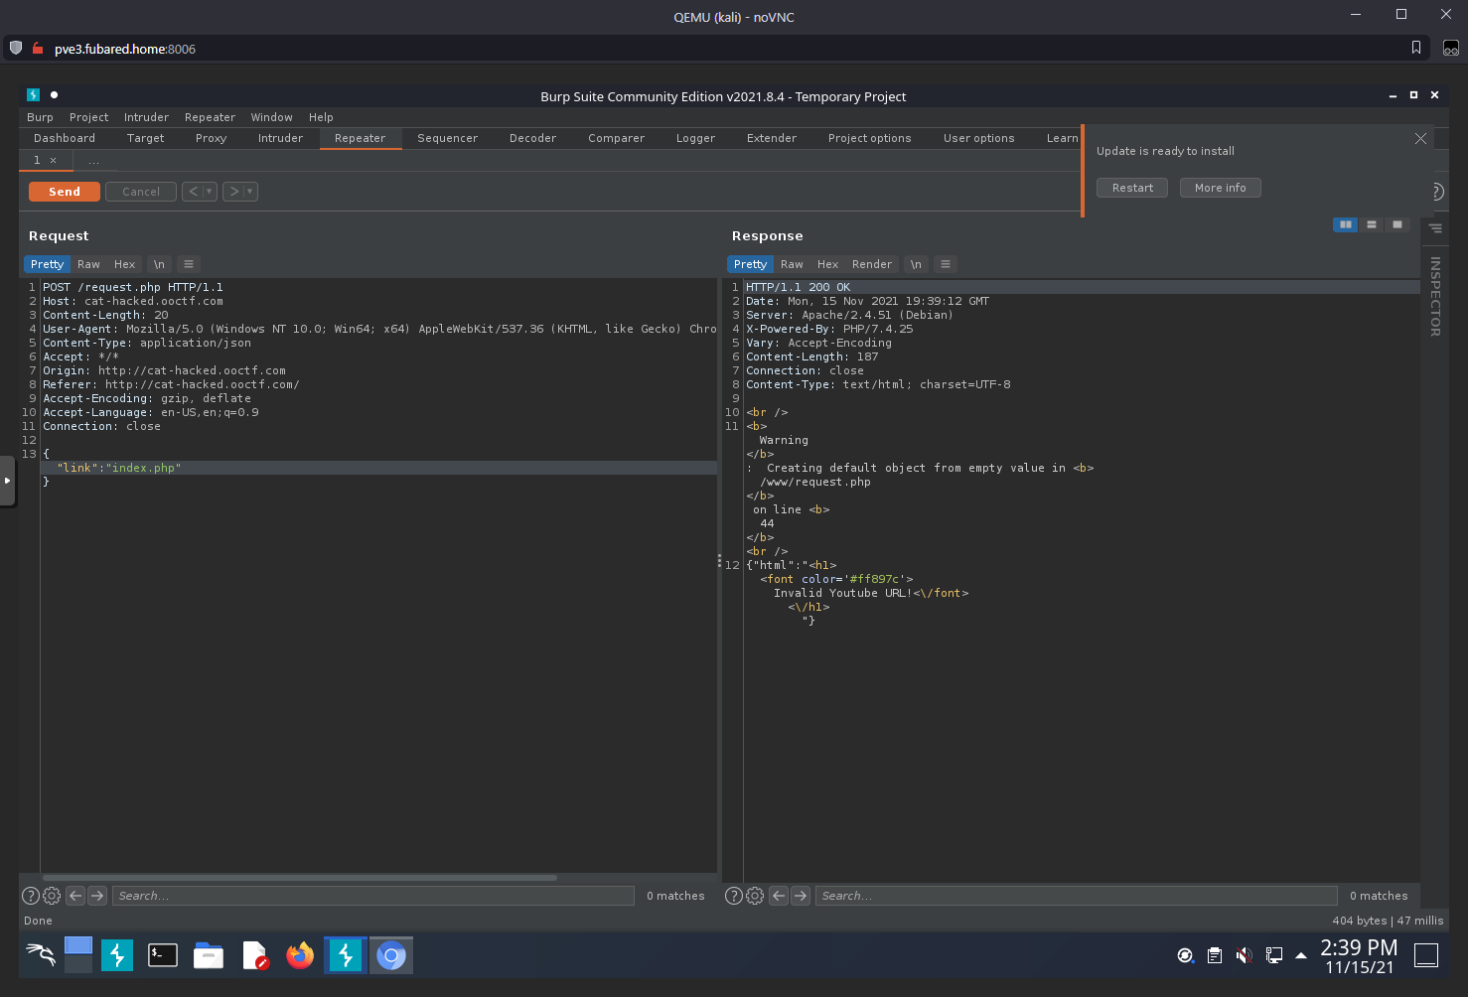This screenshot has width=1468, height=997.
Task: Click Restart to install update
Action: point(1132,188)
